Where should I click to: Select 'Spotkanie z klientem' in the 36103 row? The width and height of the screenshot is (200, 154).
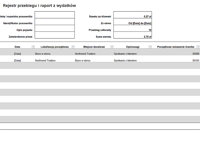click(x=125, y=60)
